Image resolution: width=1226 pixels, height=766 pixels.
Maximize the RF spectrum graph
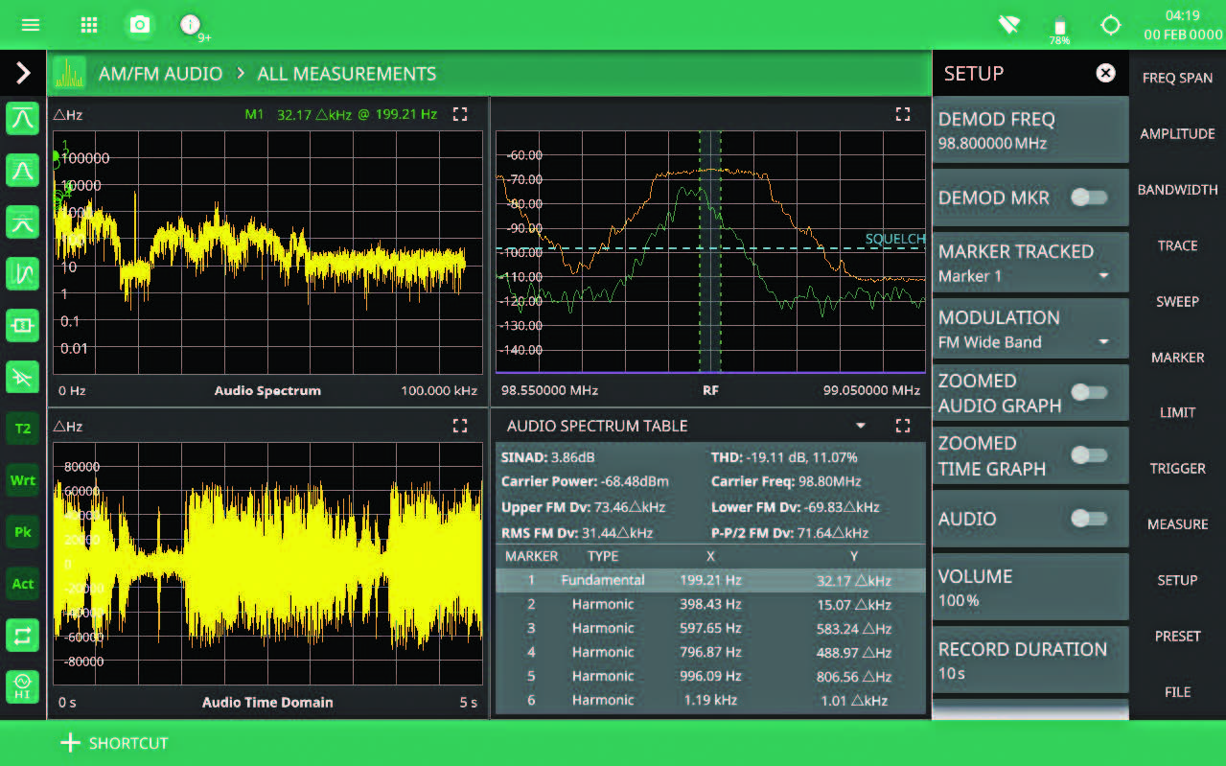(x=902, y=114)
